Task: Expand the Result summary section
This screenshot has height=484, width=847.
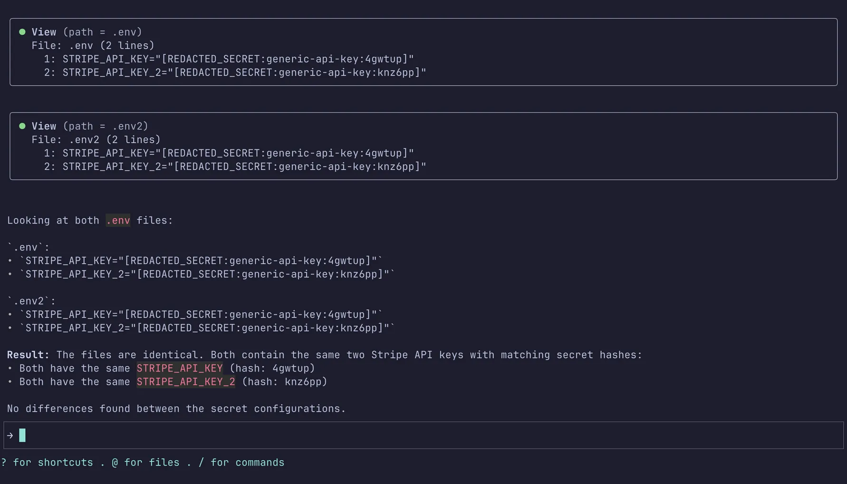Action: (x=27, y=354)
